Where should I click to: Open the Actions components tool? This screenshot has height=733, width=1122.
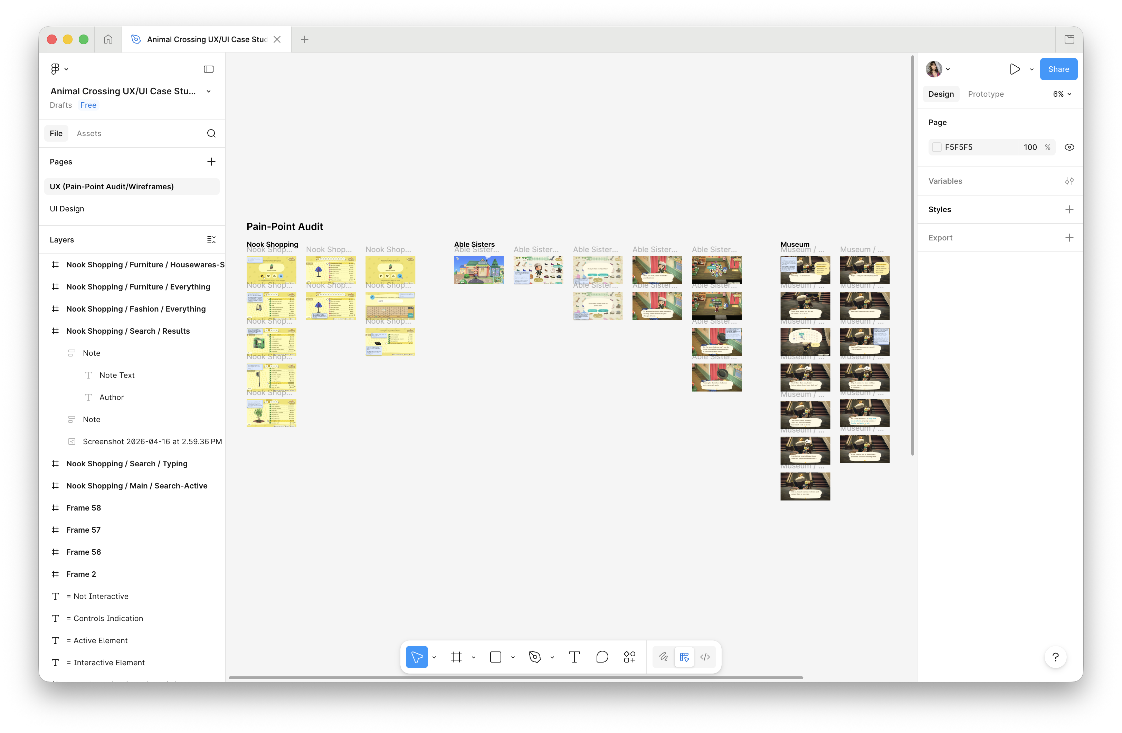(629, 657)
